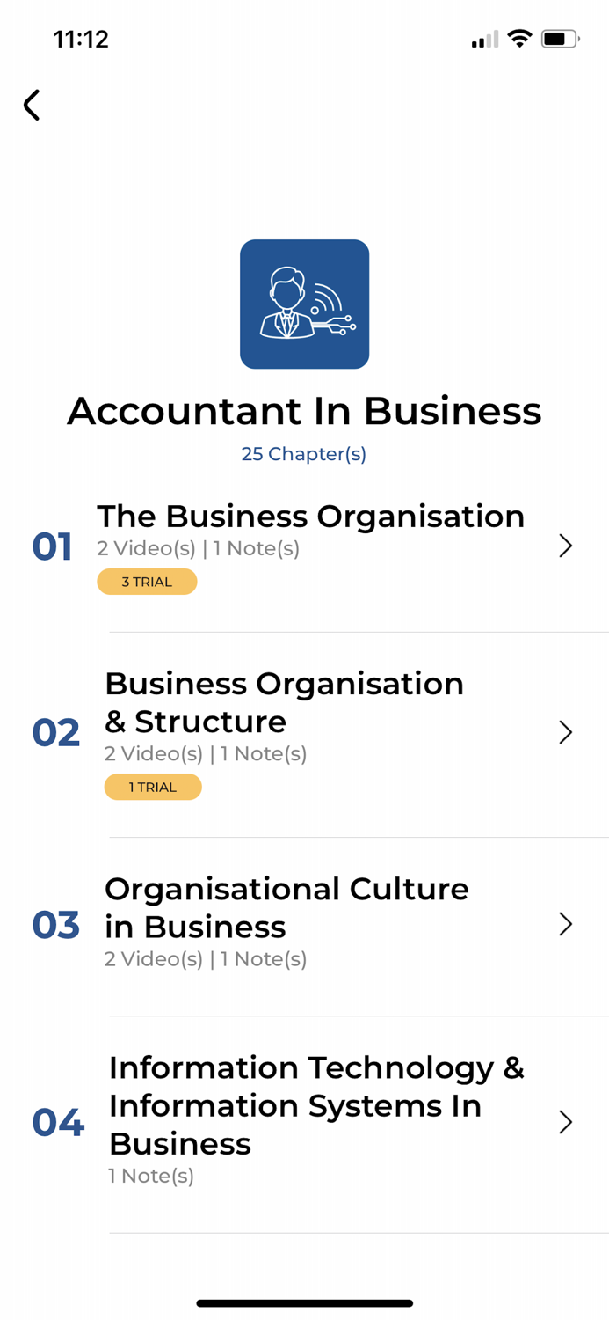The width and height of the screenshot is (609, 1320).
Task: Tap chapter number 01
Action: [x=52, y=546]
